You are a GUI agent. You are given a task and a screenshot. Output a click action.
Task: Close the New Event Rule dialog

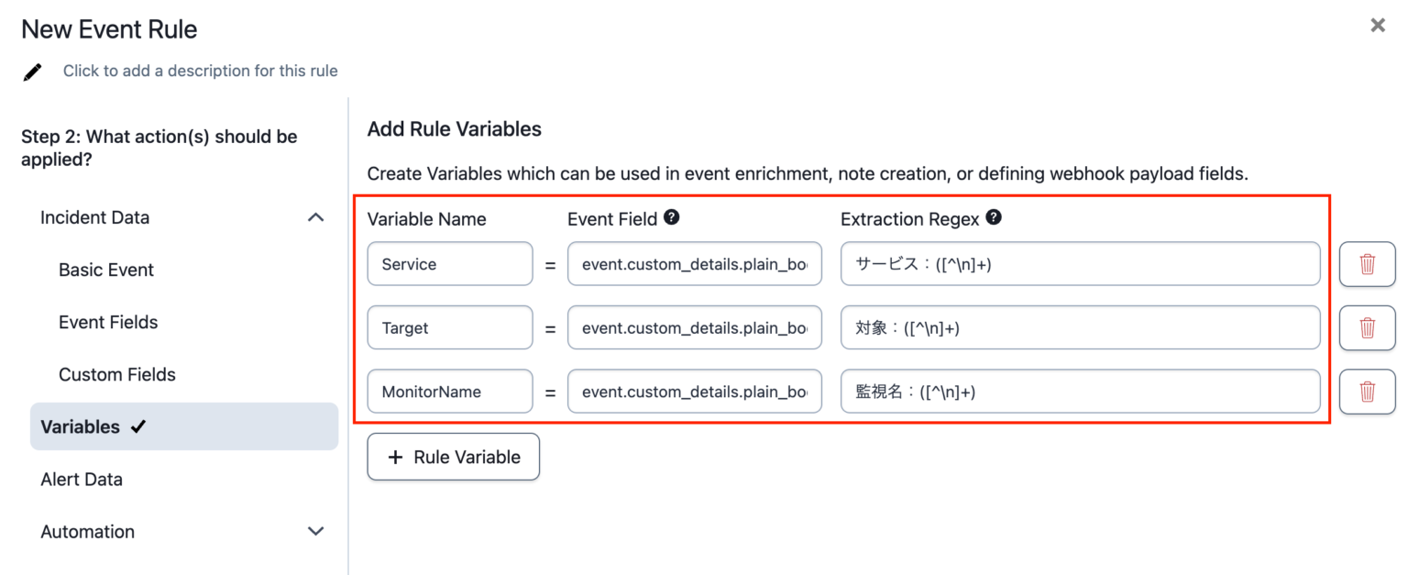click(x=1377, y=25)
